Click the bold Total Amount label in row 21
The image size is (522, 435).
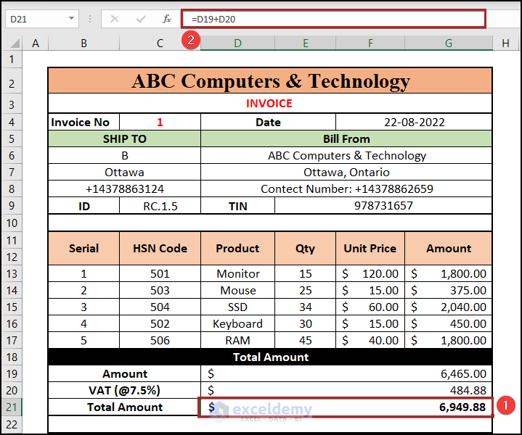(124, 407)
